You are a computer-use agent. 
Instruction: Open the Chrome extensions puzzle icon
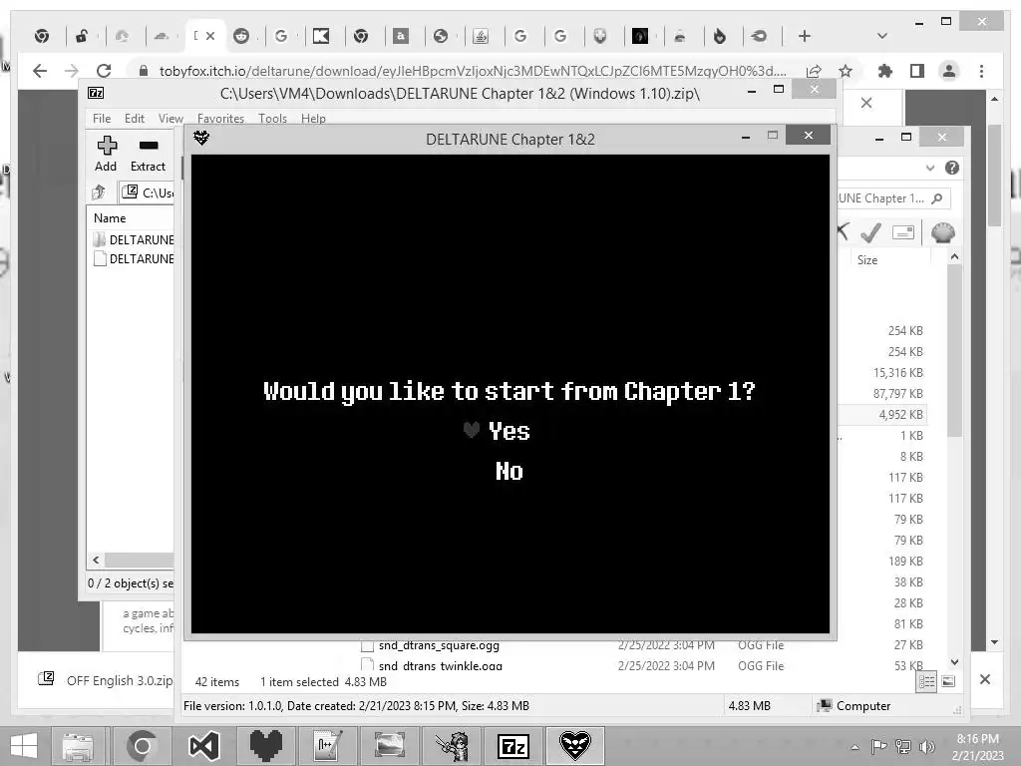pyautogui.click(x=885, y=71)
